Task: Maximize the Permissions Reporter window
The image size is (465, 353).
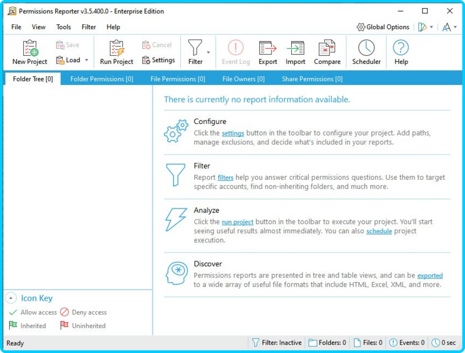Action: coord(425,11)
